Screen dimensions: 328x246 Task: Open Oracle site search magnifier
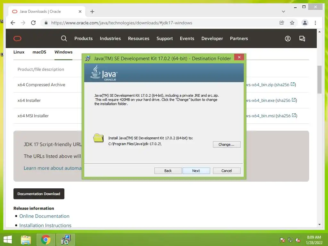(64, 38)
